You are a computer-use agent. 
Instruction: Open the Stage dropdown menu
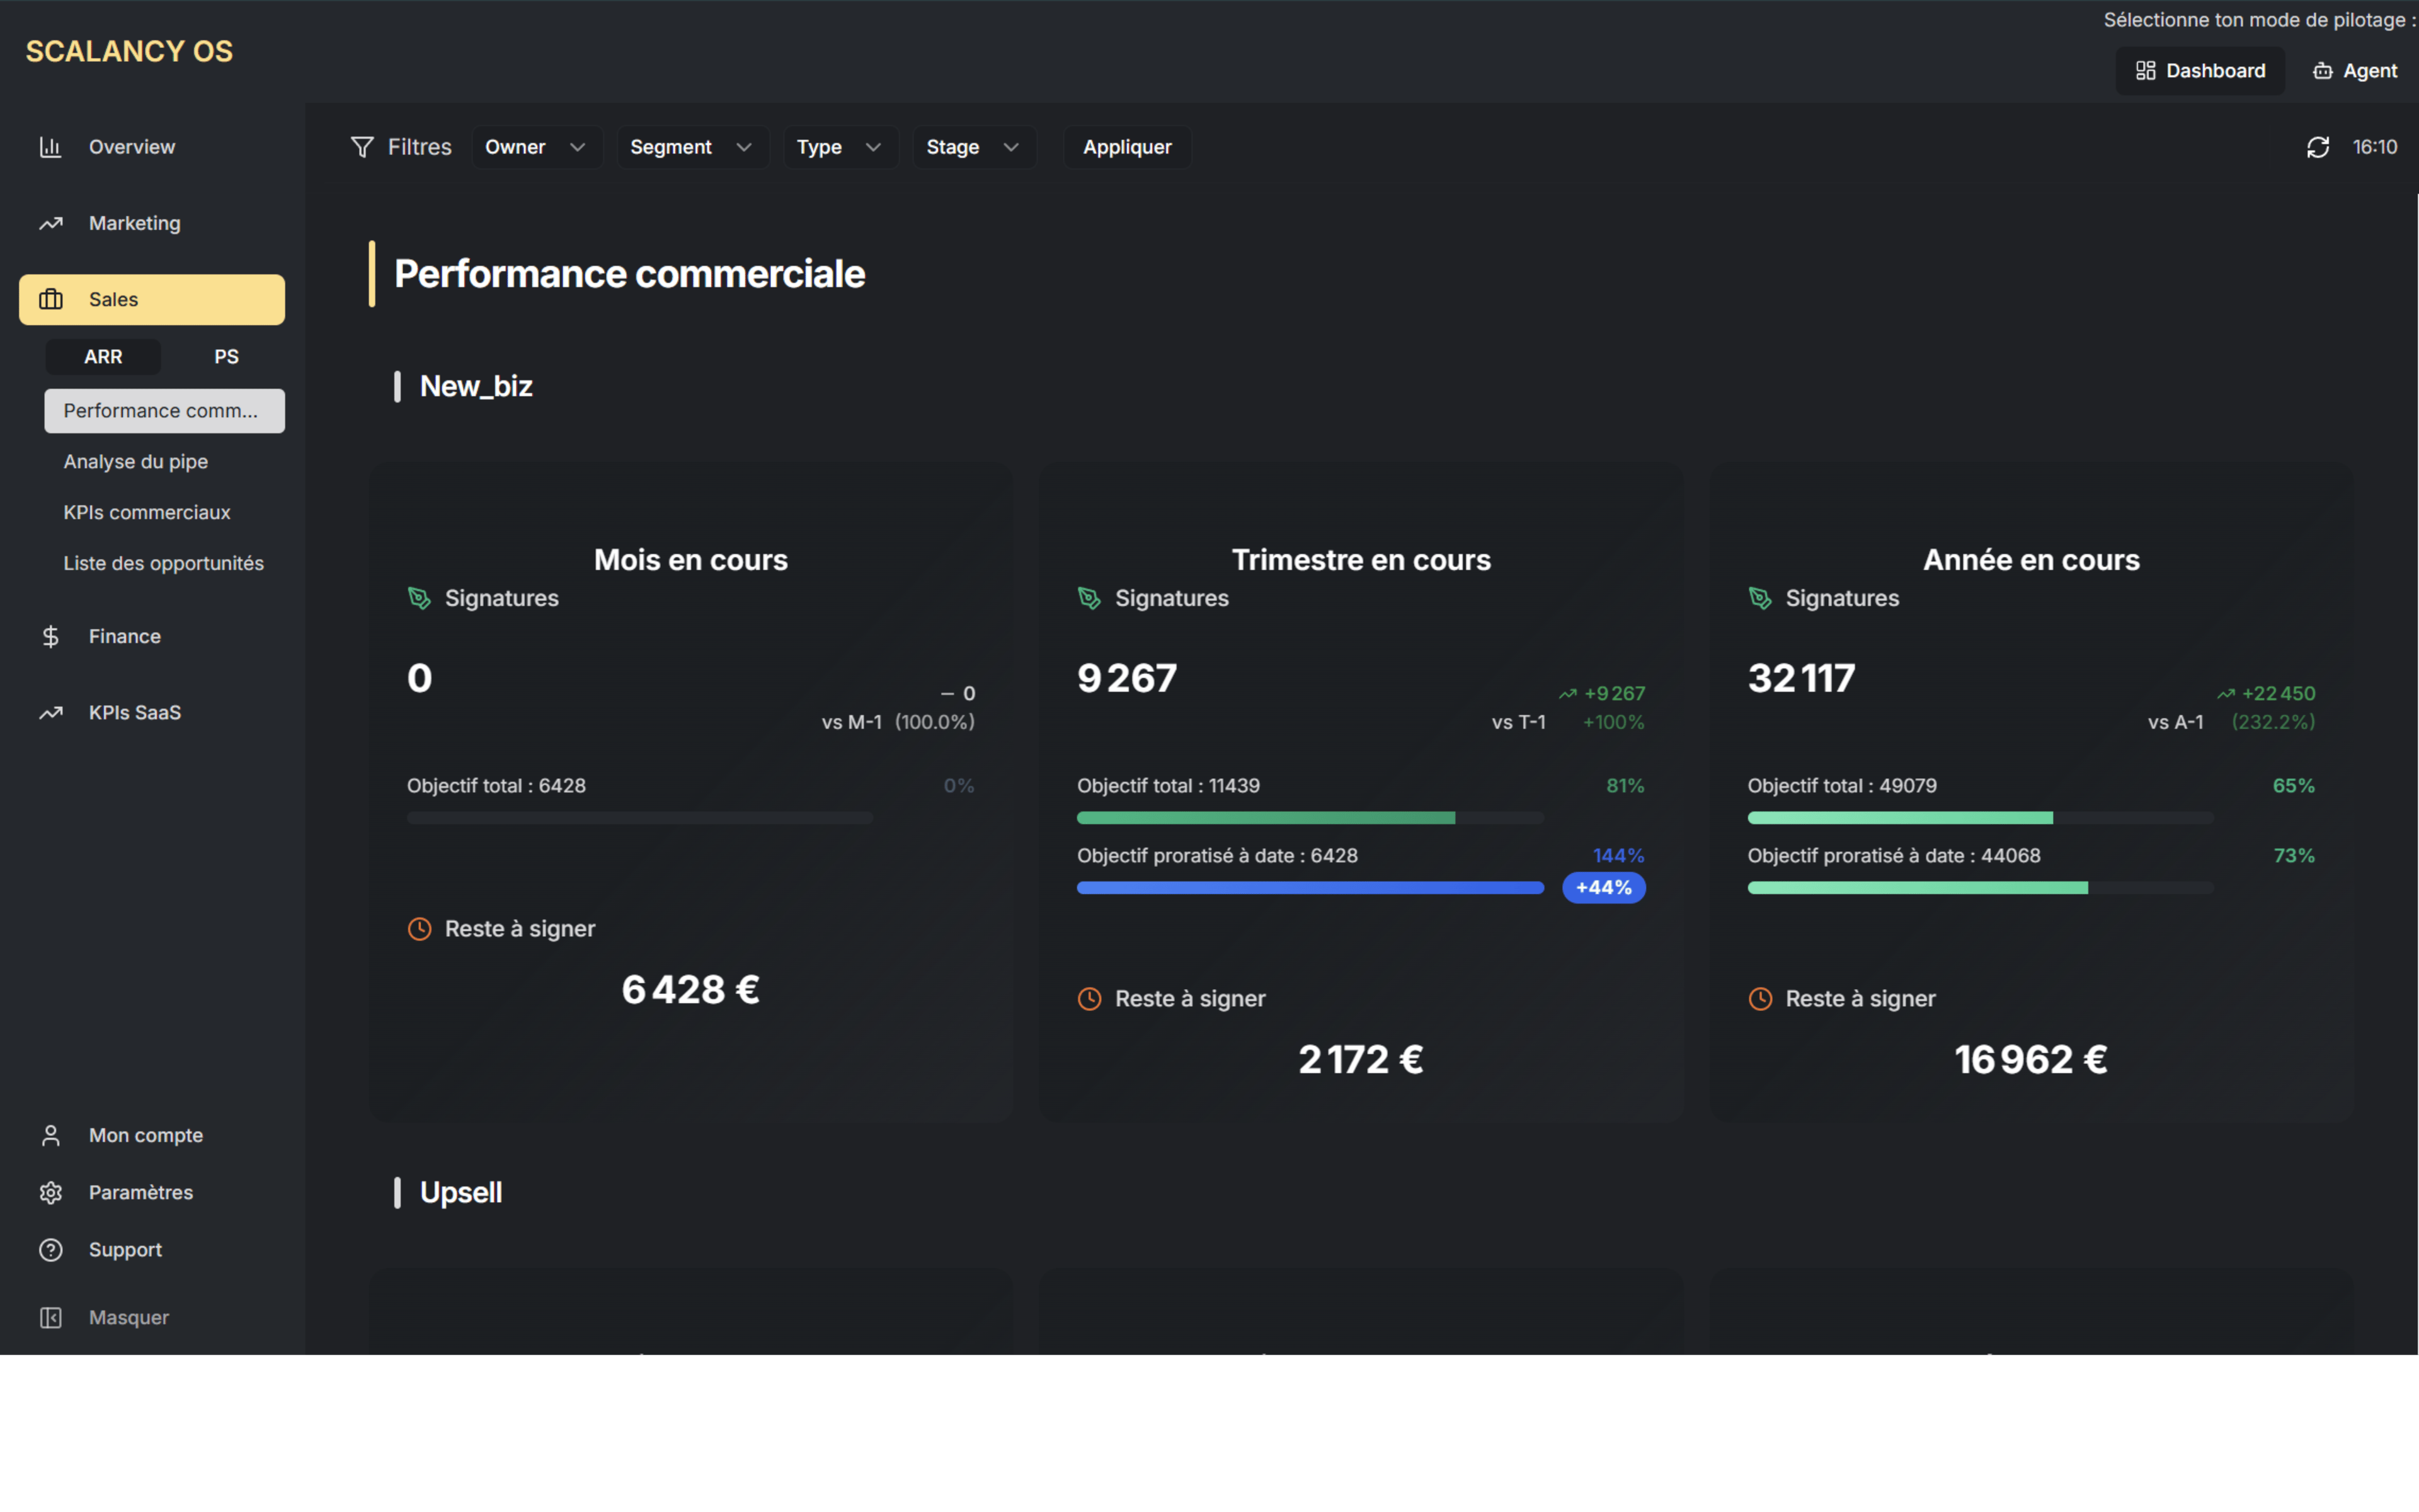point(973,147)
